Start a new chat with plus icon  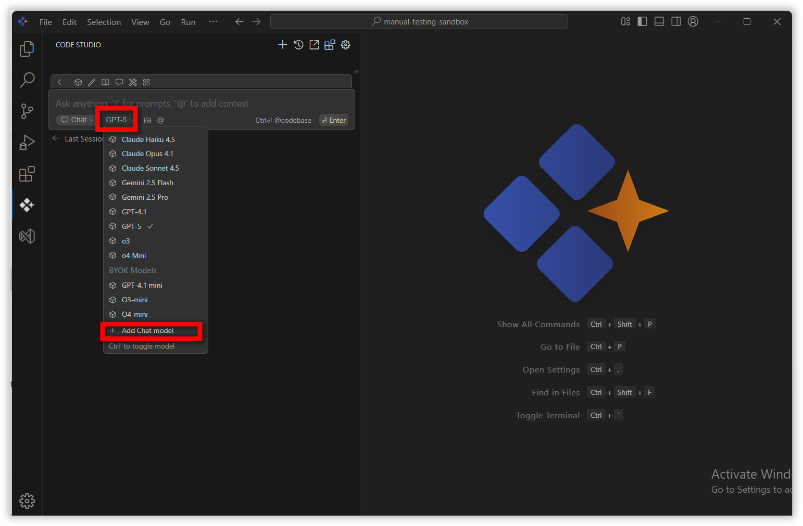(x=282, y=45)
